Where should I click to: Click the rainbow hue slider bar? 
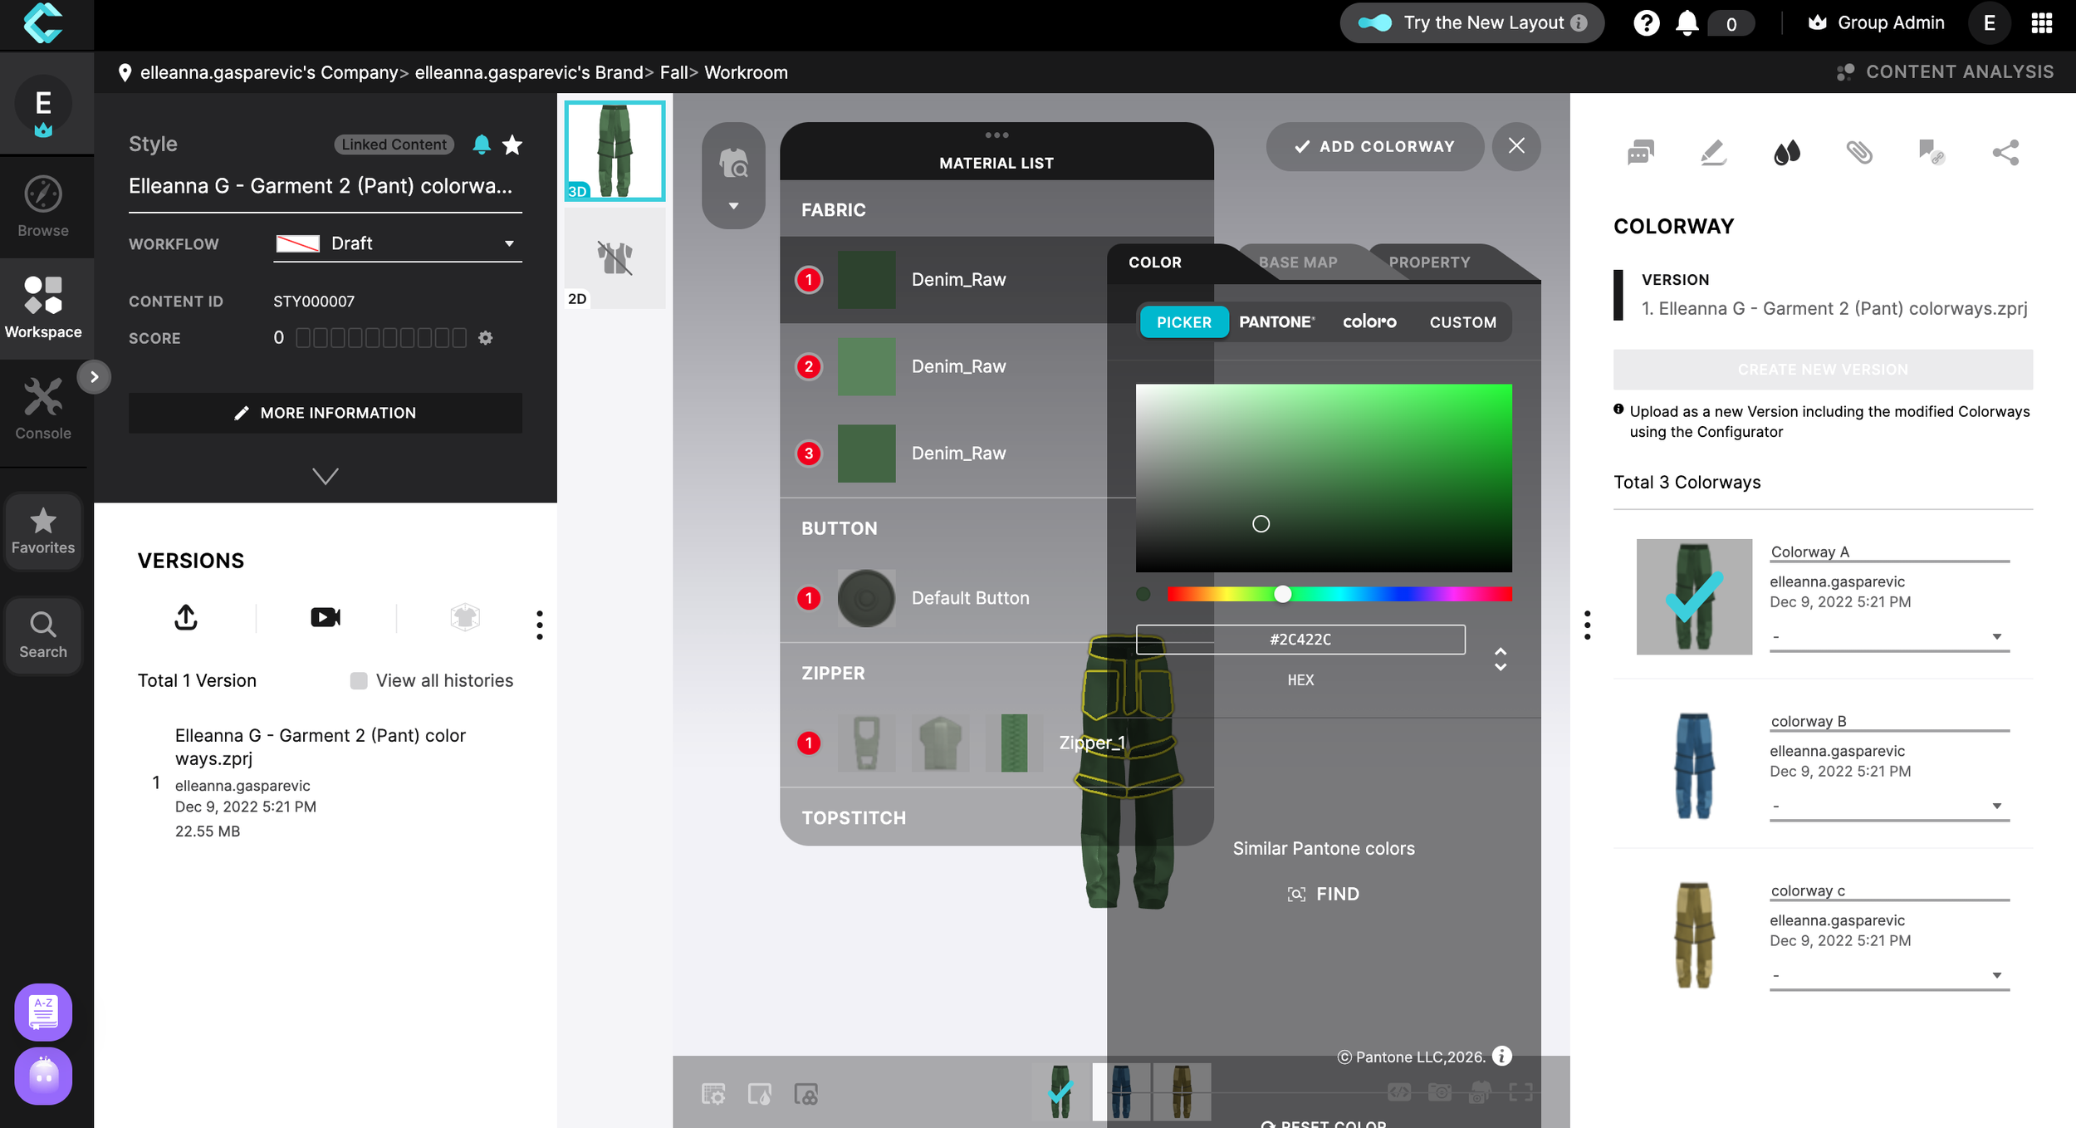point(1339,594)
